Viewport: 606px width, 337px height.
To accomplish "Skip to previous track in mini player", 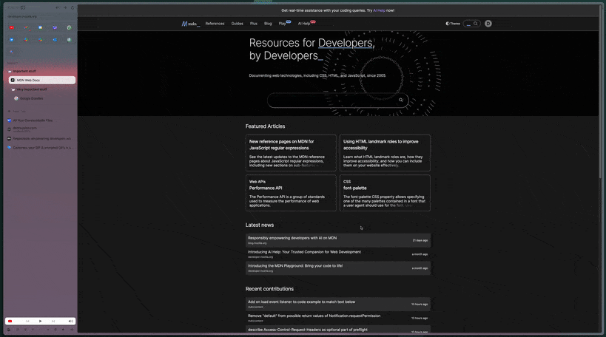I will pyautogui.click(x=27, y=321).
